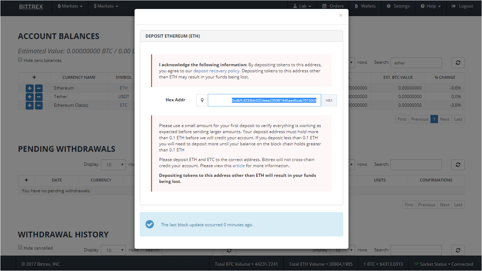Open the Settings page
Image resolution: width=482 pixels, height=271 pixels.
coord(398,6)
